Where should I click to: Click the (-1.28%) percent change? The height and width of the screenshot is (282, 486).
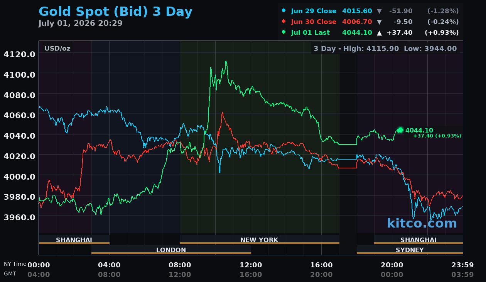click(x=443, y=11)
